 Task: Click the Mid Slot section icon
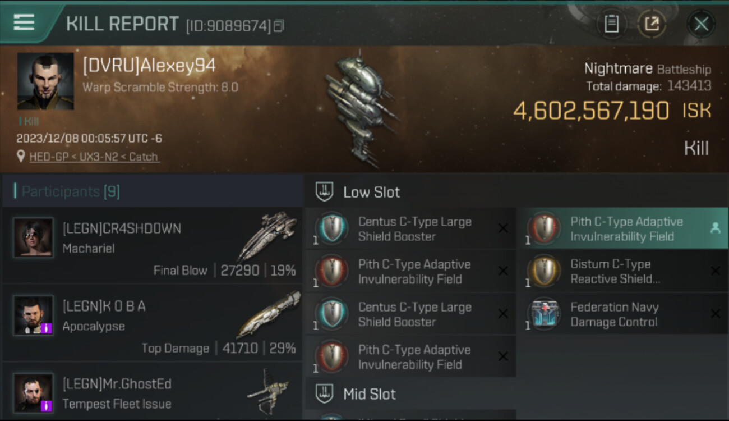point(325,393)
